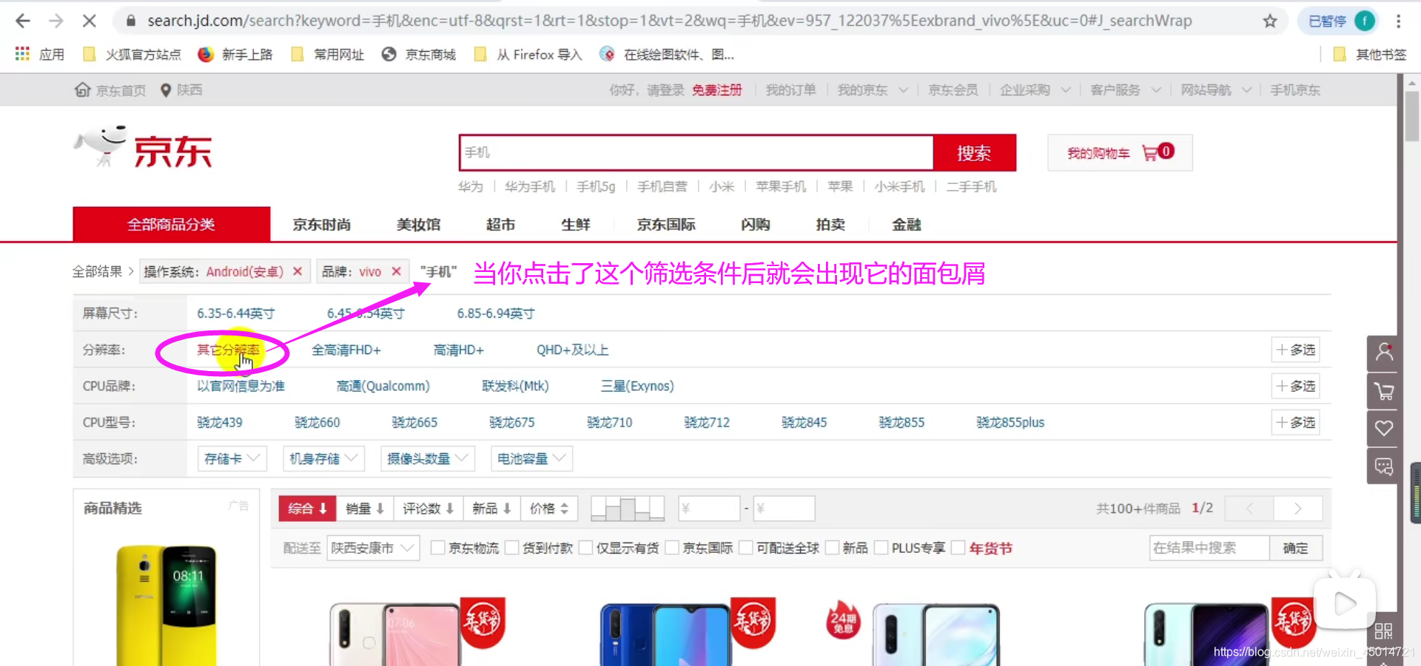The image size is (1421, 666).
Task: Click the 在结果中搜索 input field
Action: 1209,548
